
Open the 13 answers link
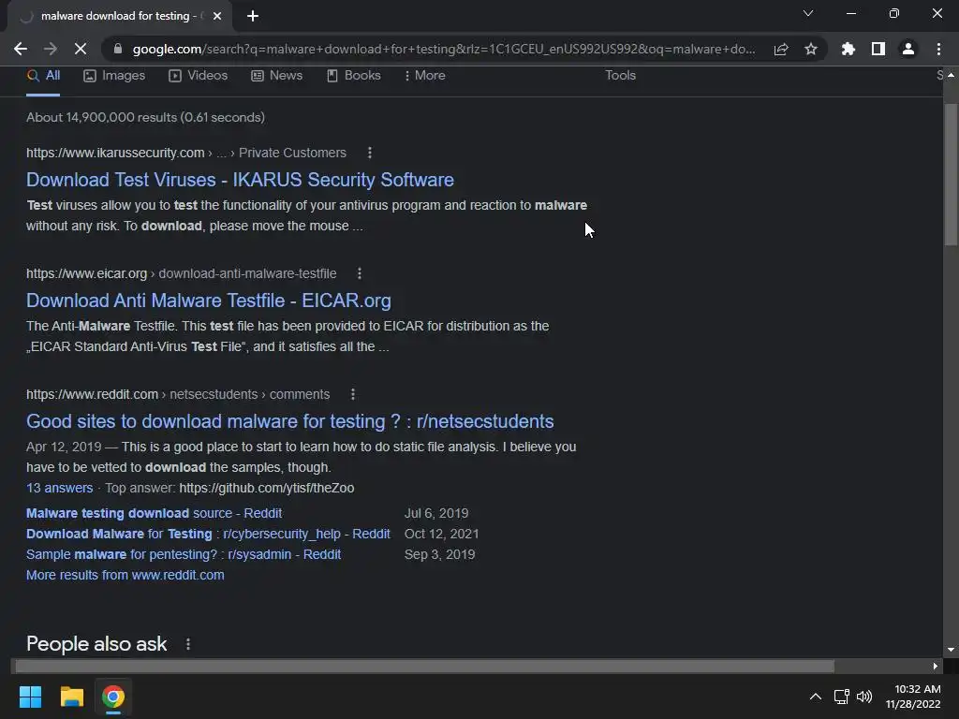[x=59, y=488]
